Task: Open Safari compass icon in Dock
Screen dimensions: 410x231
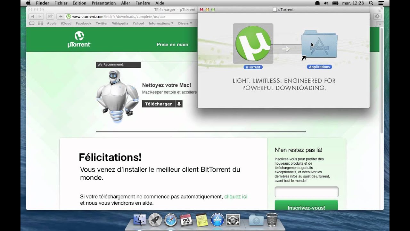Action: point(171,220)
